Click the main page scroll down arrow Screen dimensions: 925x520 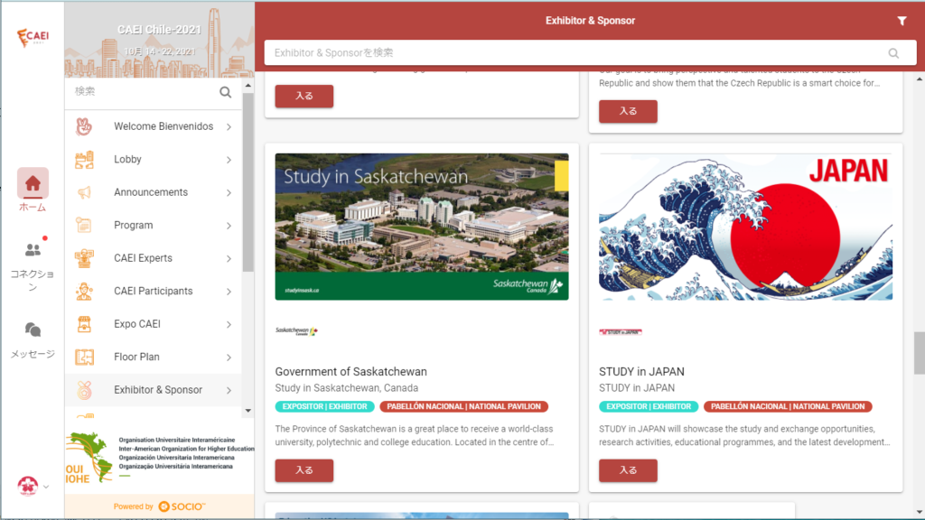(919, 513)
